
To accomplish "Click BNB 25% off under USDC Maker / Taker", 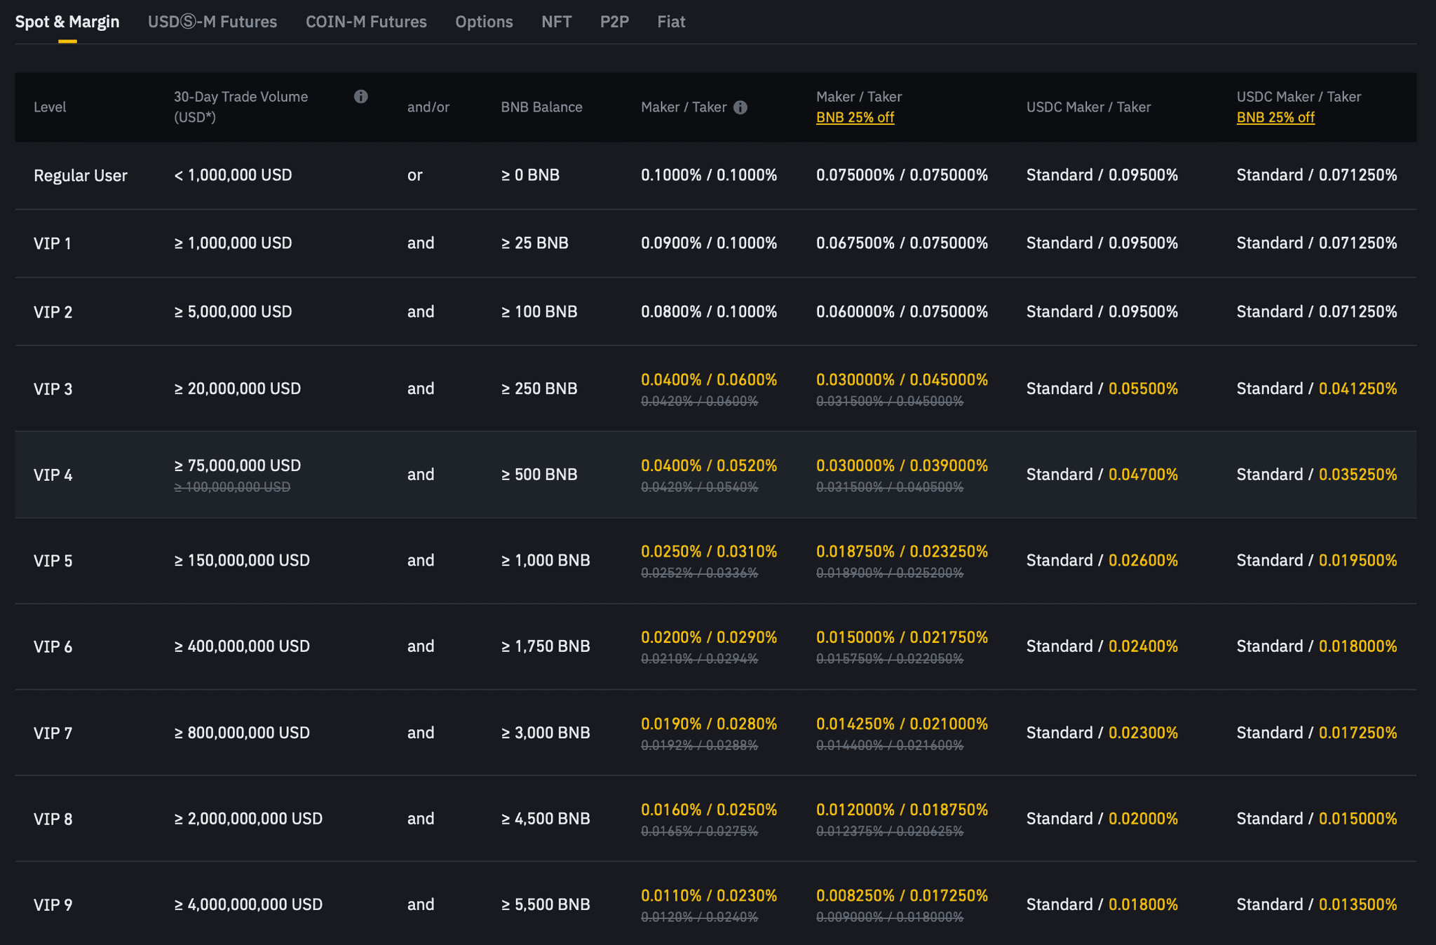I will click(1275, 117).
